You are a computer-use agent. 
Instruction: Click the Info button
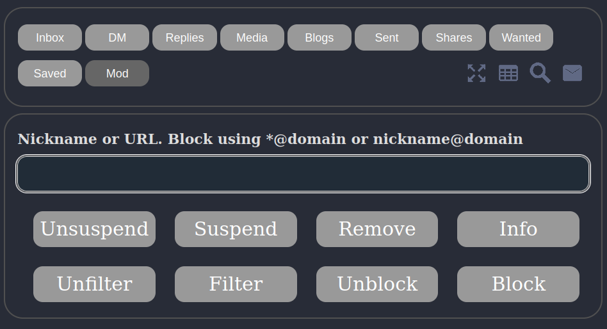pyautogui.click(x=518, y=229)
